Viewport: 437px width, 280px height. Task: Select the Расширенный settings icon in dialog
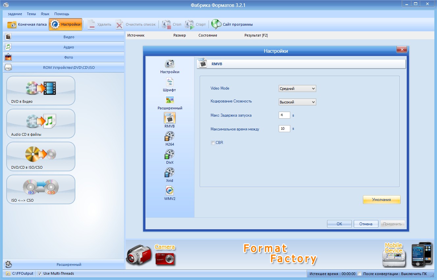[x=170, y=103]
